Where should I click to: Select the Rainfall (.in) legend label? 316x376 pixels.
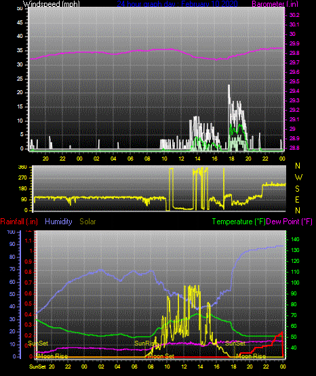[19, 222]
